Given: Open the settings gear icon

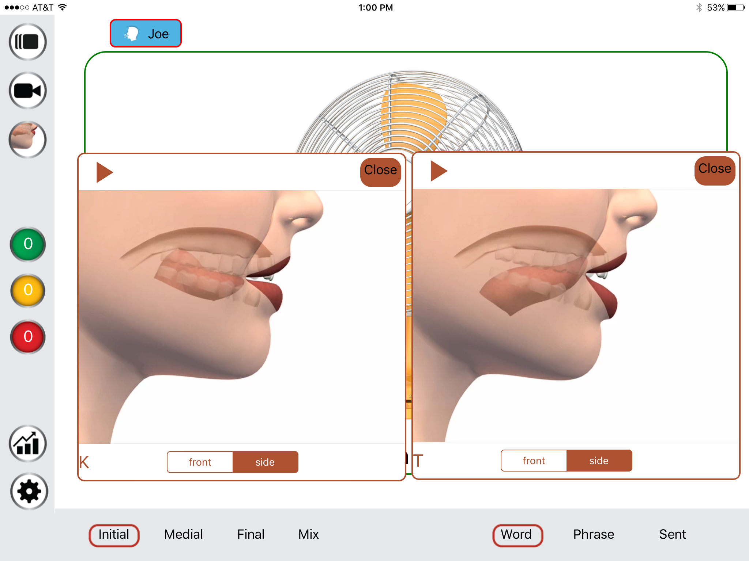Looking at the screenshot, I should pyautogui.click(x=29, y=492).
